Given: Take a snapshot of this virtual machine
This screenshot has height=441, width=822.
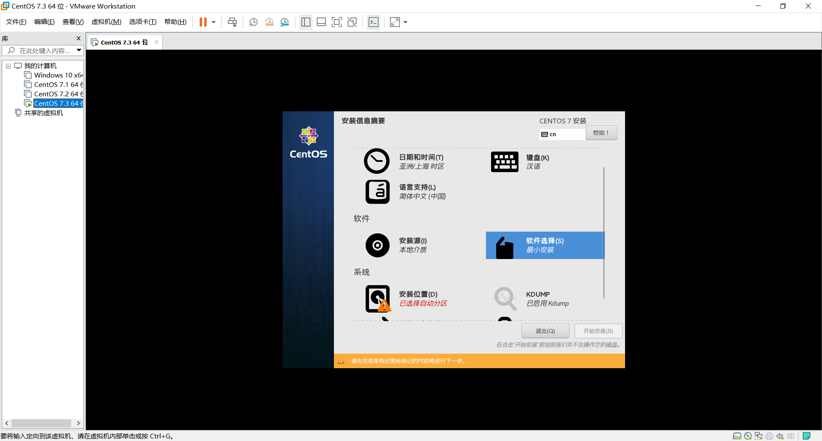Looking at the screenshot, I should tap(253, 22).
